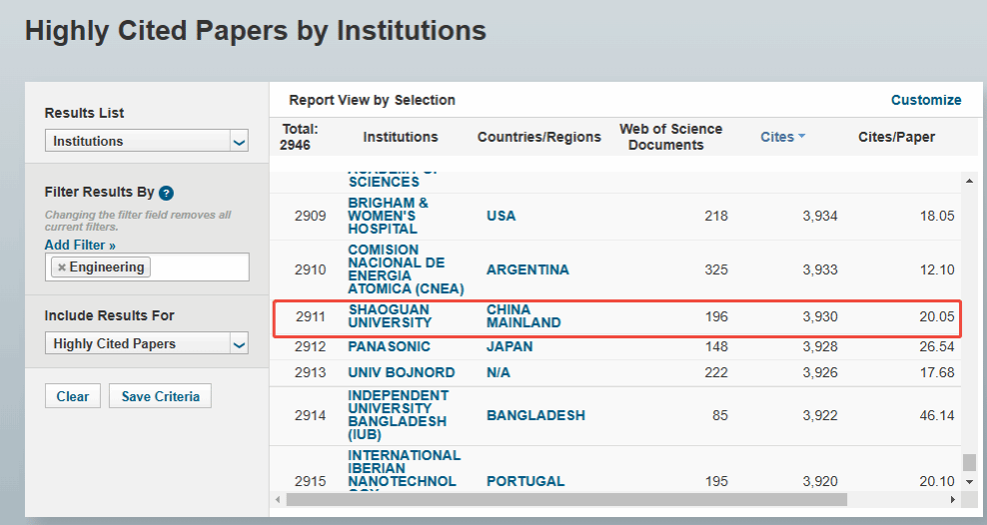Click the vertical scrollbar thumb

point(969,462)
